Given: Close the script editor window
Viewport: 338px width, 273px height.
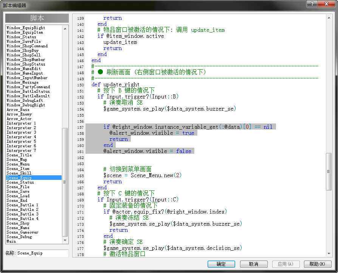Looking at the screenshot, I should (327, 4).
